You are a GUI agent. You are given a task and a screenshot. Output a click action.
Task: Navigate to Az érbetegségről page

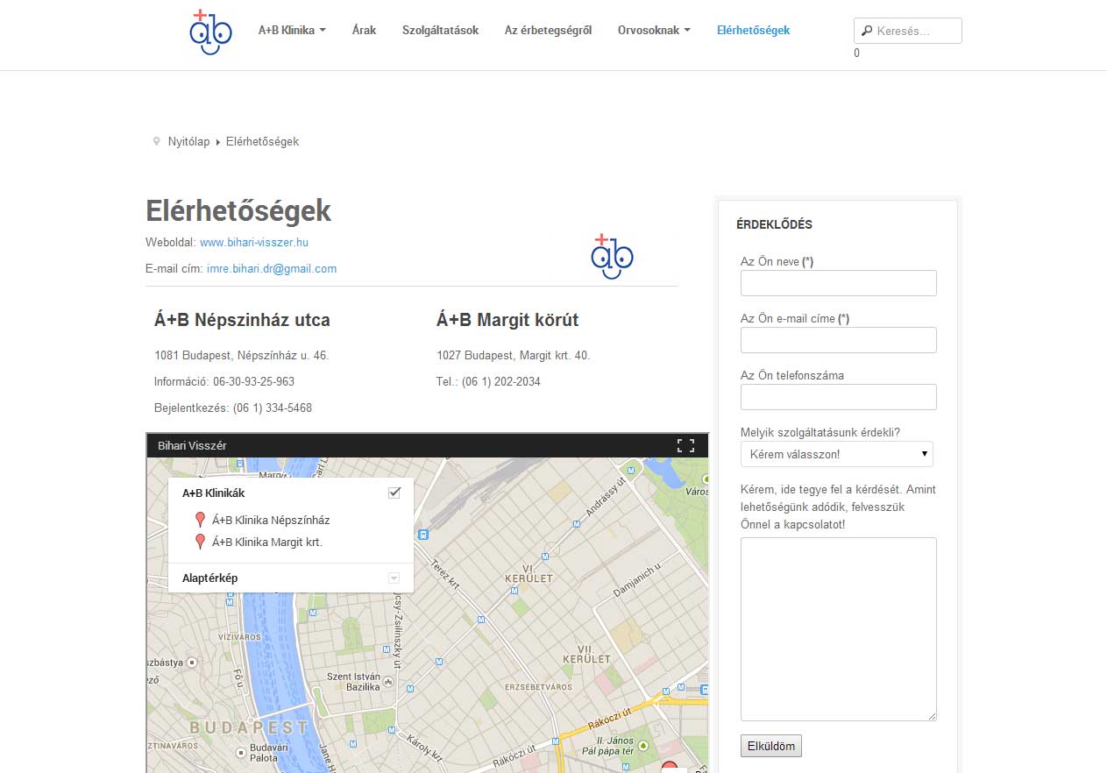point(548,30)
